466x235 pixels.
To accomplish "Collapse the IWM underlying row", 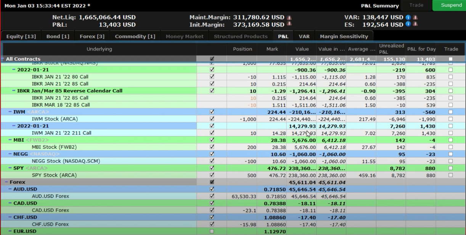I will 10,112.
